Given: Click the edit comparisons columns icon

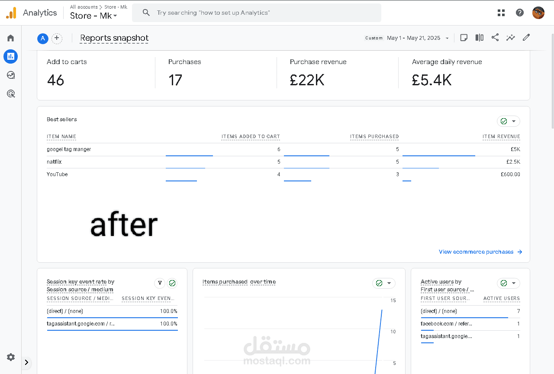Looking at the screenshot, I should coord(479,38).
